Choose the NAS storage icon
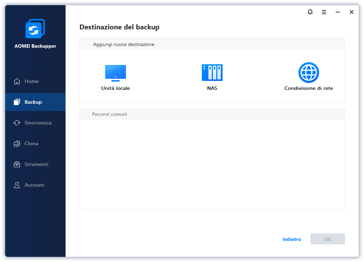Image resolution: width=364 pixels, height=262 pixels. click(212, 73)
